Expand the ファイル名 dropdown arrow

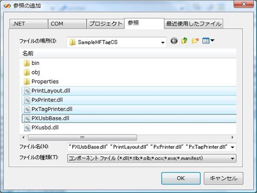coord(233,147)
